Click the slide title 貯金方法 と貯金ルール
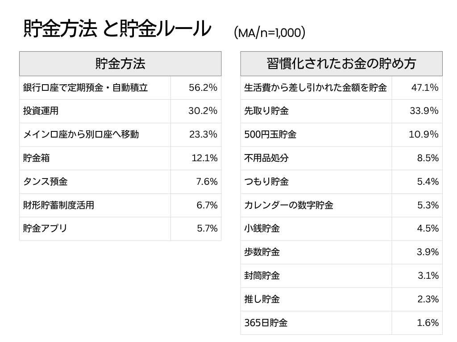The width and height of the screenshot is (457, 342). (117, 29)
